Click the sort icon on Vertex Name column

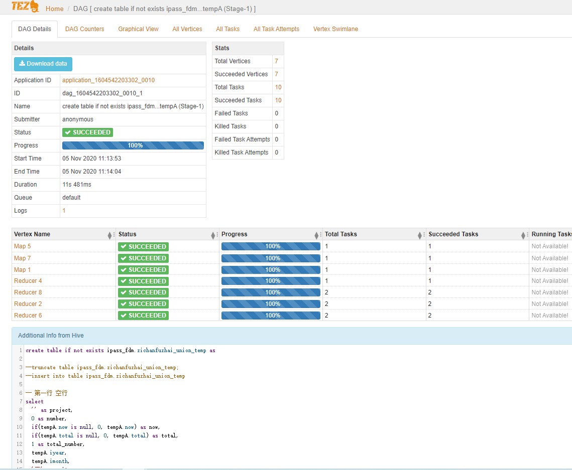tap(109, 235)
